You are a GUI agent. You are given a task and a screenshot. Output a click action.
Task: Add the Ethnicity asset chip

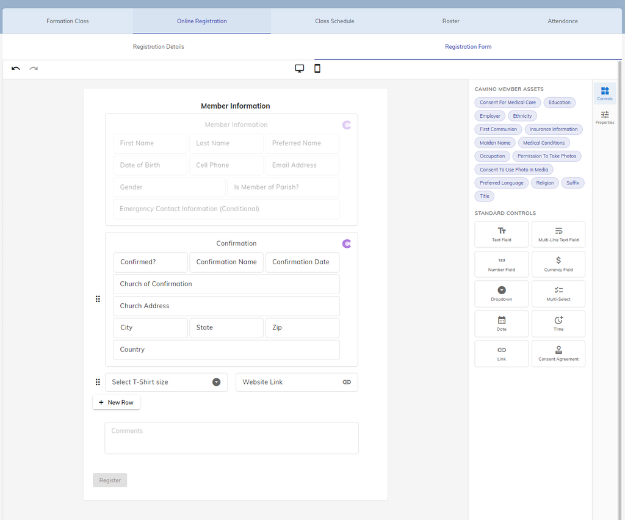pyautogui.click(x=522, y=116)
